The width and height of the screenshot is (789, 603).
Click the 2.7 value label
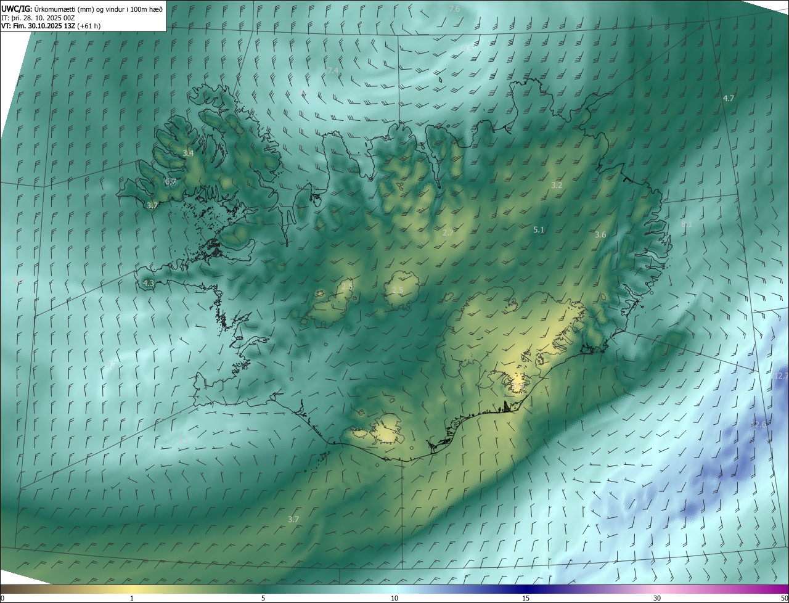[x=448, y=233]
